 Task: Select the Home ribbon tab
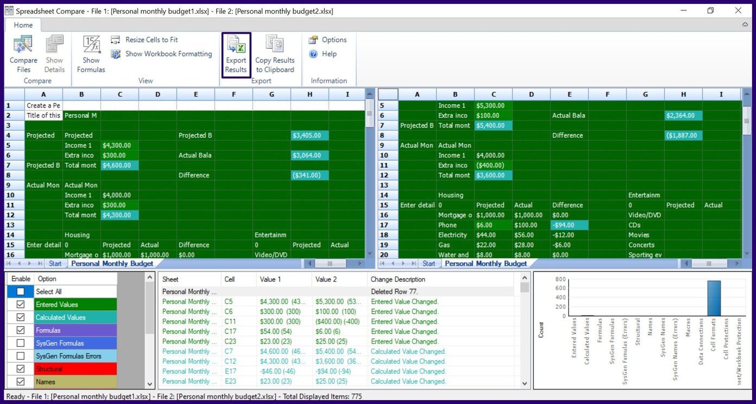23,25
